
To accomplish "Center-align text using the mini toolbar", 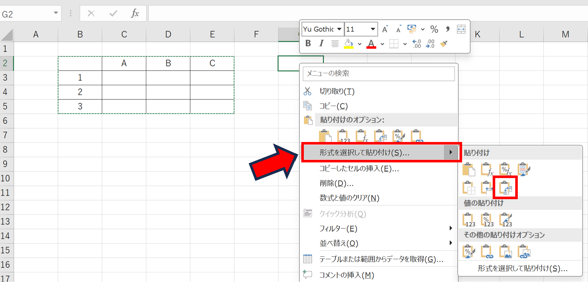I will (x=335, y=44).
